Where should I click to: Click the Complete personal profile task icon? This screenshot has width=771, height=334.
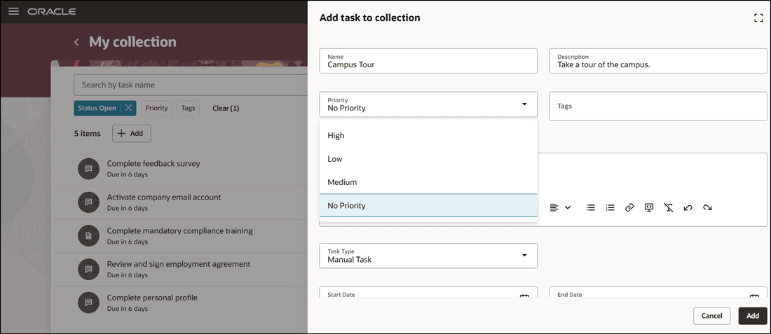tap(88, 302)
